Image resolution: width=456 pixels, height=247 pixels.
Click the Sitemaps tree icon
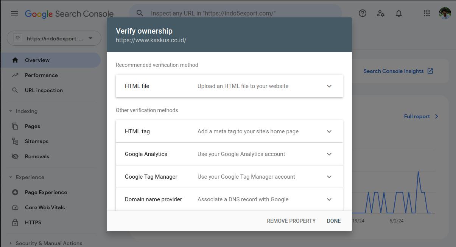[x=15, y=141]
